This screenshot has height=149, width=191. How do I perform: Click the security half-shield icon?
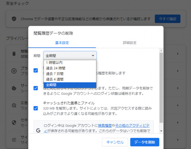pos(14,123)
